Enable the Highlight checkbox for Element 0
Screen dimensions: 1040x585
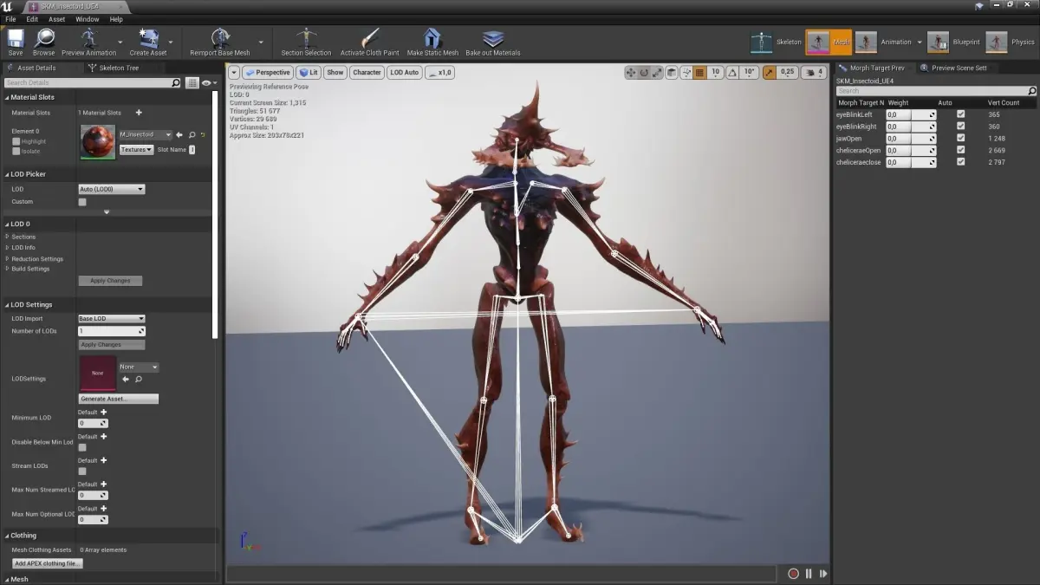point(16,141)
